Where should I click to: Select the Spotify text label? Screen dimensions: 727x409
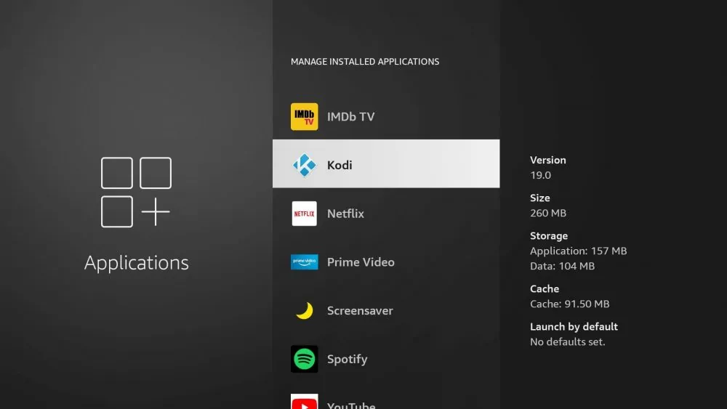click(347, 359)
